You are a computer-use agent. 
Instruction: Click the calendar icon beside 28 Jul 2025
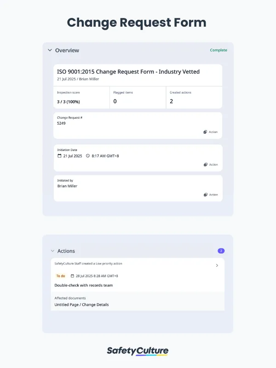(x=72, y=276)
